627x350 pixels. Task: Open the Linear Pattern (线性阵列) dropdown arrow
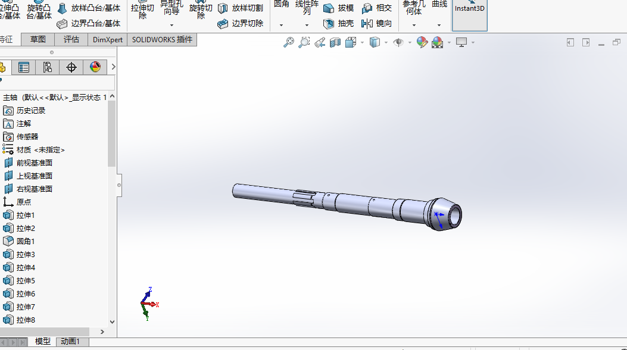pos(307,25)
